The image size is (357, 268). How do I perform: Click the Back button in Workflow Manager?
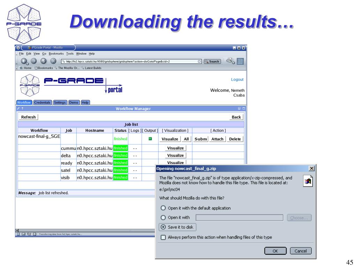[x=236, y=117]
